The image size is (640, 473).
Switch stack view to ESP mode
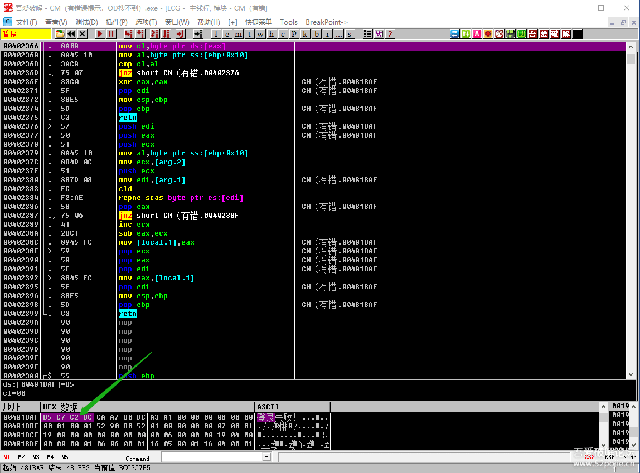[x=589, y=457]
